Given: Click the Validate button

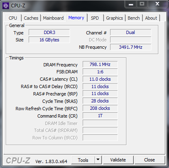Looking at the screenshot, I should point(118,160).
